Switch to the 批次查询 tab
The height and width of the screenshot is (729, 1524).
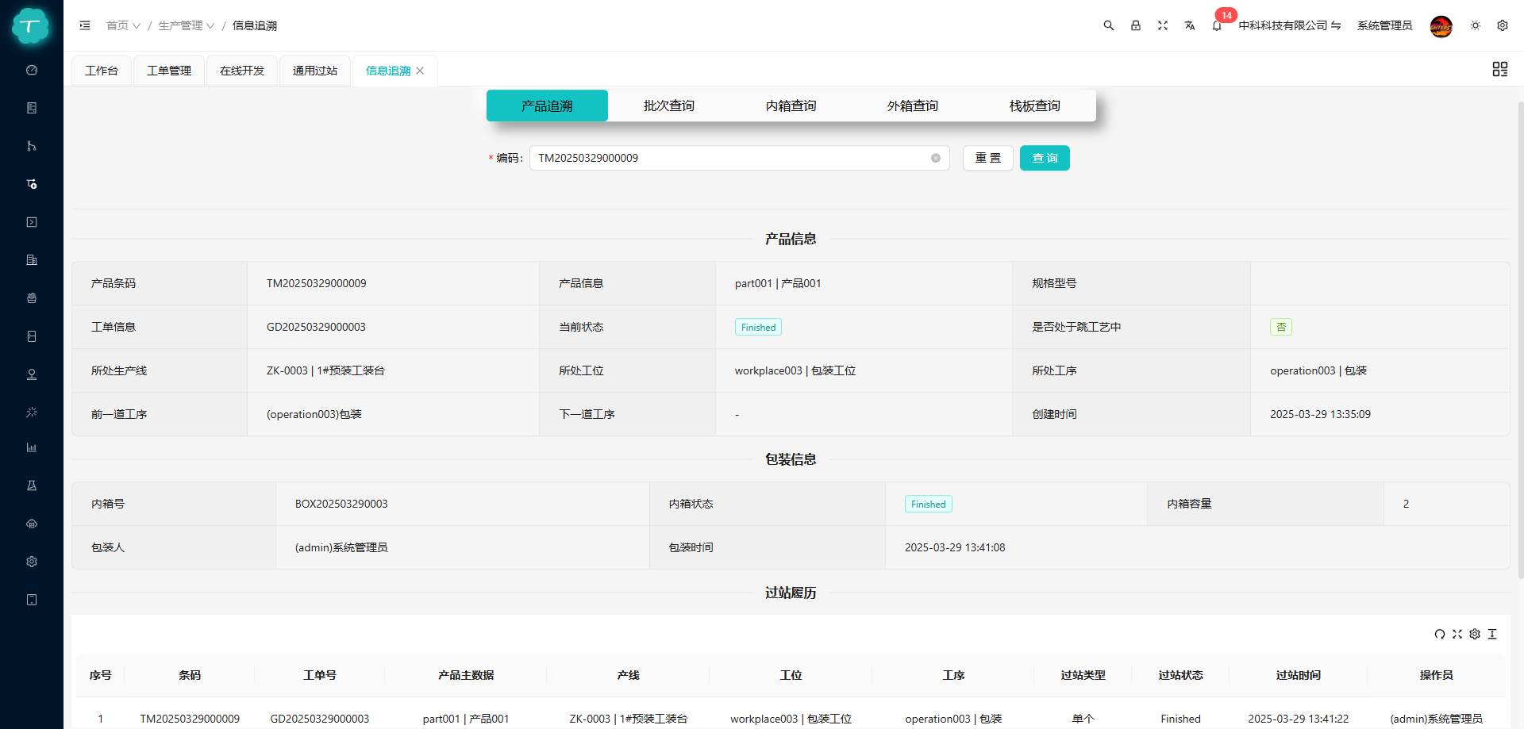pos(668,105)
